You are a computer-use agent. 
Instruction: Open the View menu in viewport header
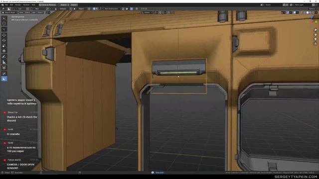click(x=21, y=12)
